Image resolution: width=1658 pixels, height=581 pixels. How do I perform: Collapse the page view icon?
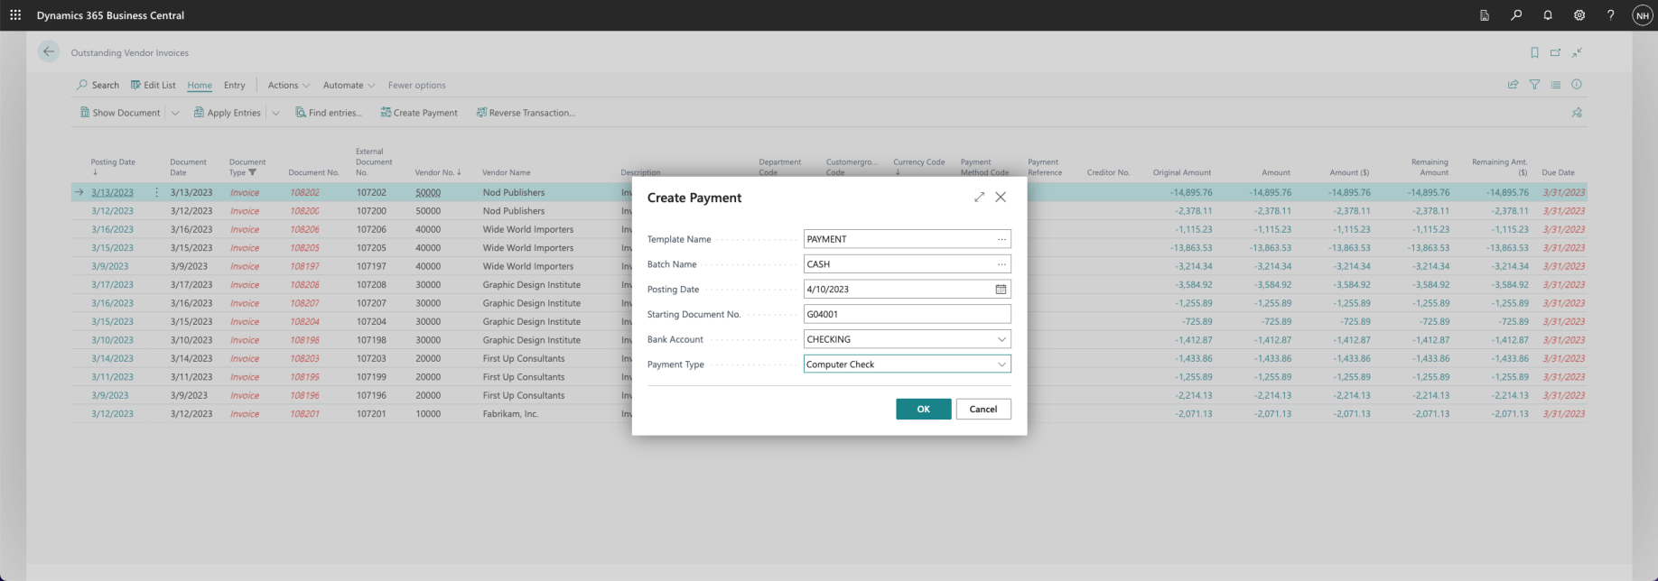(1577, 52)
